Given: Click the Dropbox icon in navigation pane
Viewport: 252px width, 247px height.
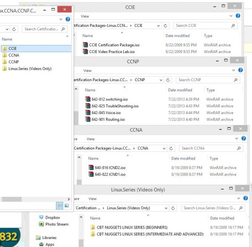Looking at the screenshot, I should pos(41,218).
